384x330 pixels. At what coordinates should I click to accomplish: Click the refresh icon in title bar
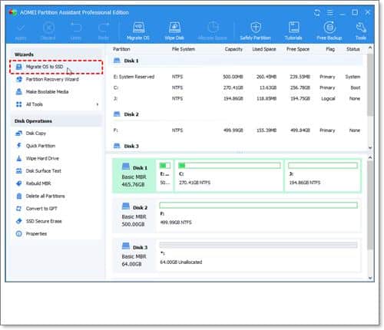click(x=317, y=12)
